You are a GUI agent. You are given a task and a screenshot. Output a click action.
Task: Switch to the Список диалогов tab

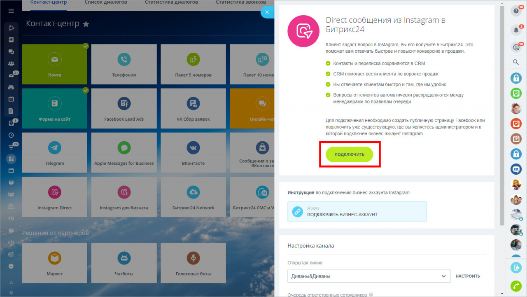click(106, 2)
